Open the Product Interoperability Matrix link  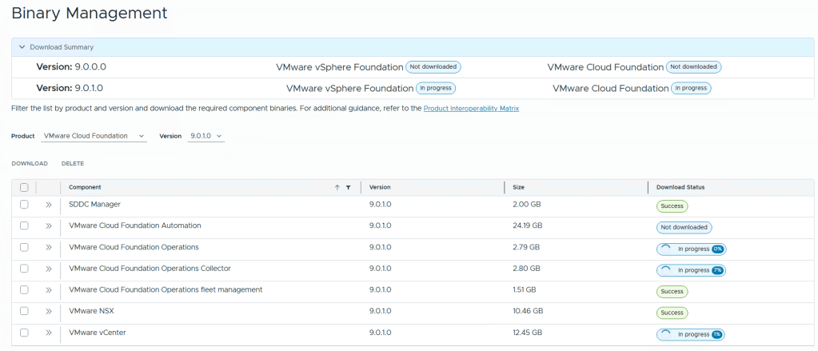(471, 108)
